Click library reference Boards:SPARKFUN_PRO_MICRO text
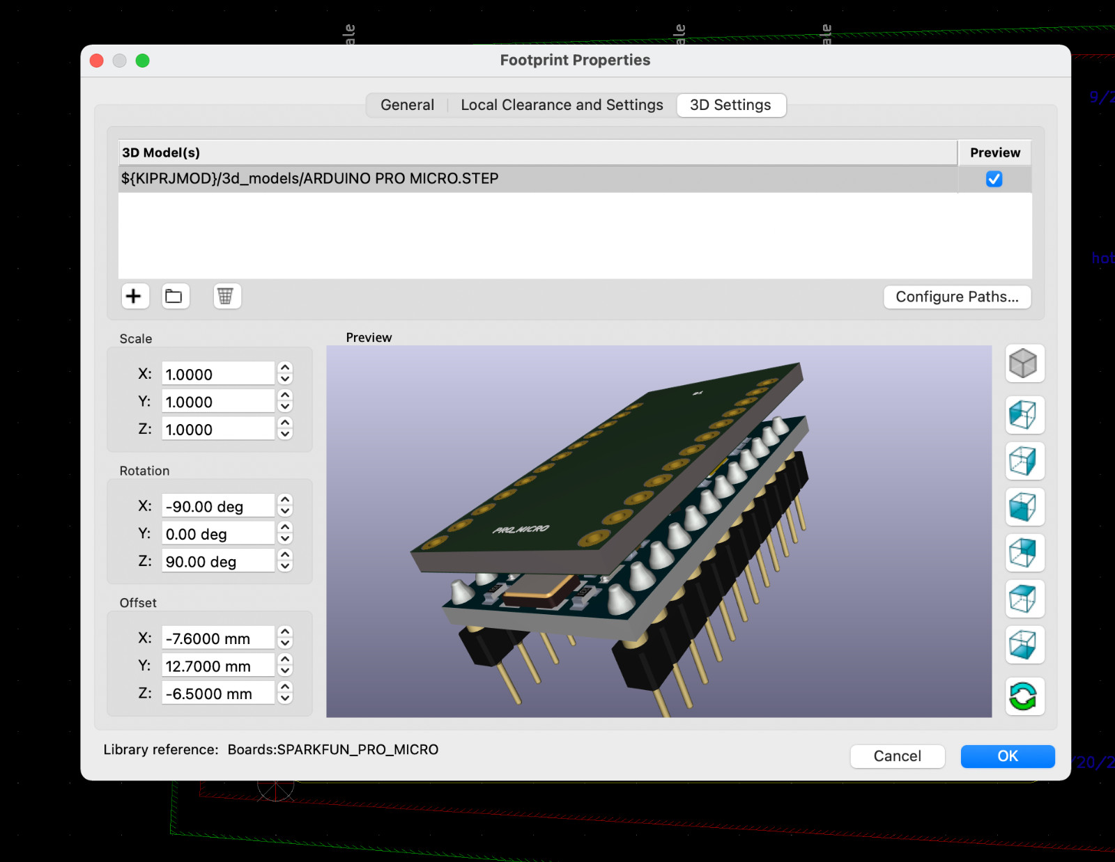This screenshot has width=1115, height=862. click(333, 750)
